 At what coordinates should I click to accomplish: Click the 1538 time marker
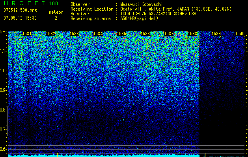[x=193, y=34]
